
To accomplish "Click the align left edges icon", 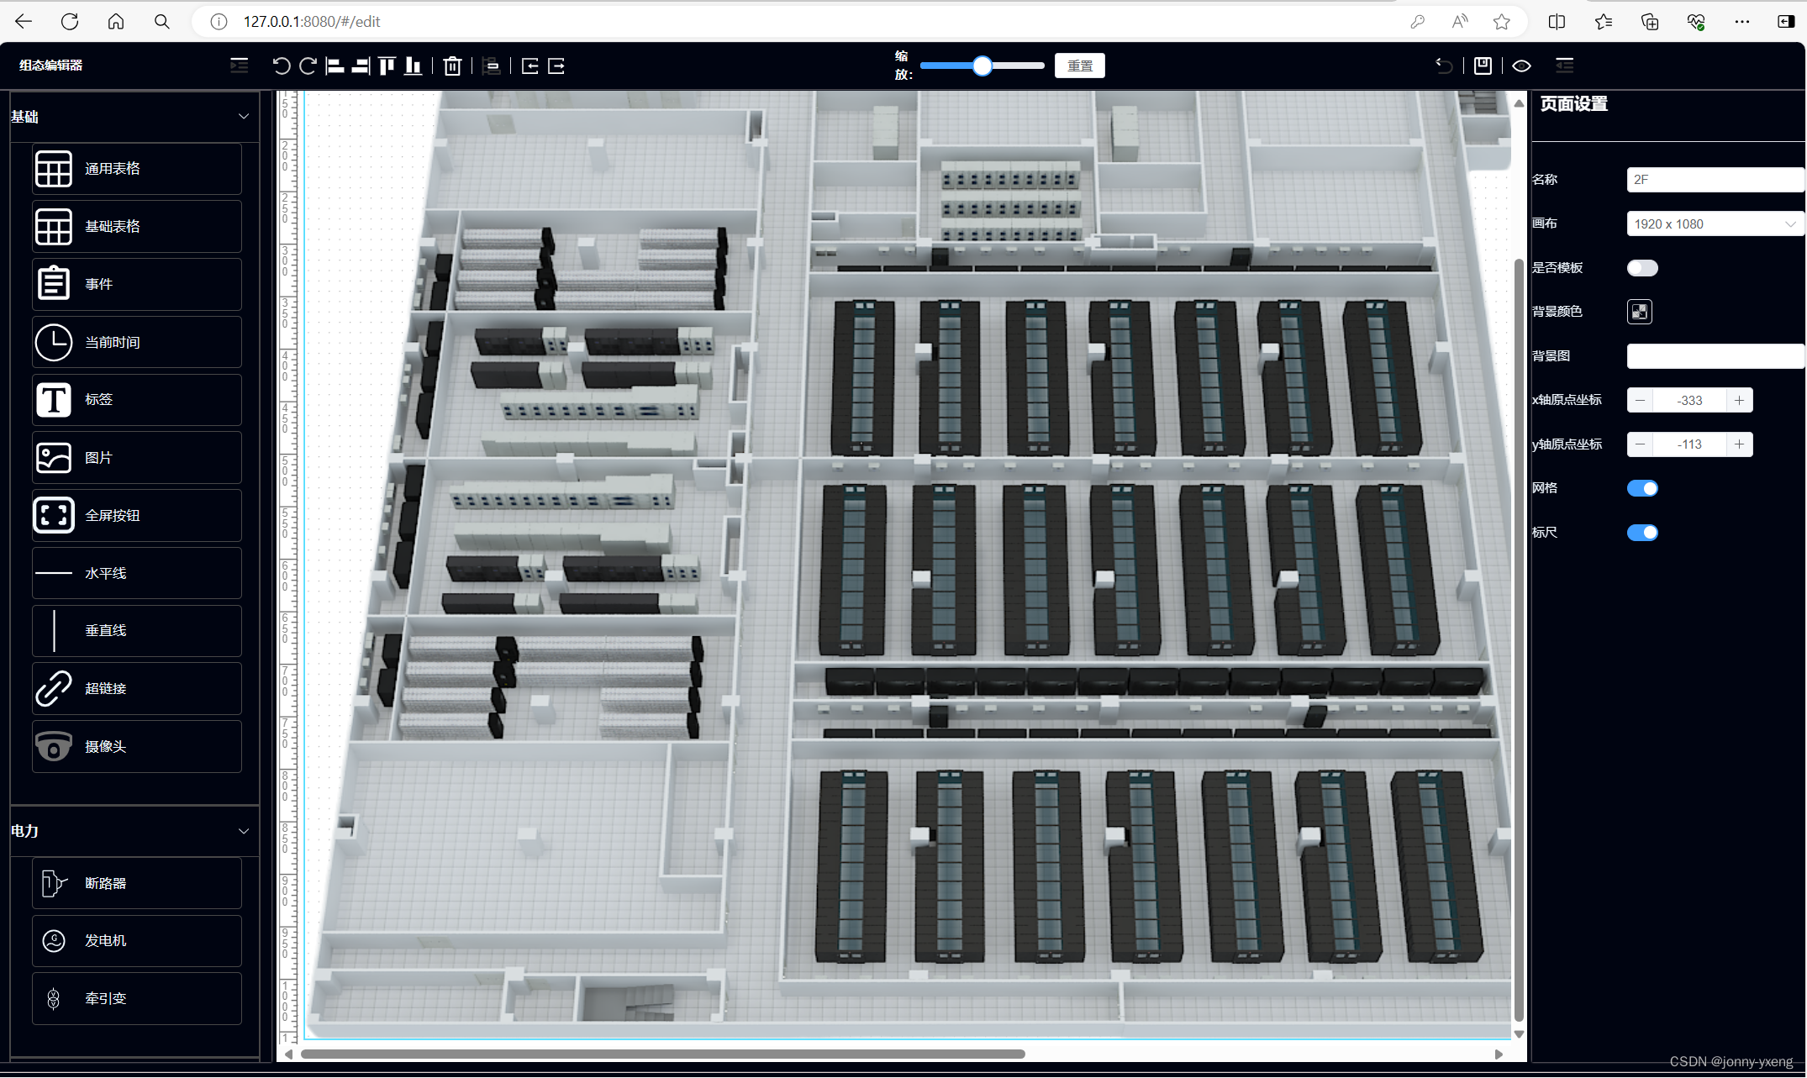I will coord(335,66).
